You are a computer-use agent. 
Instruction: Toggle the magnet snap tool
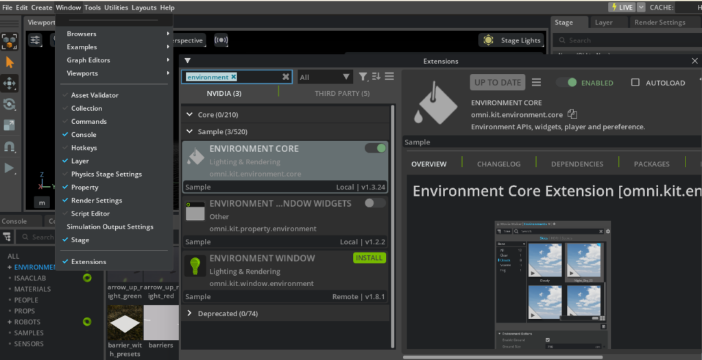tap(10, 146)
